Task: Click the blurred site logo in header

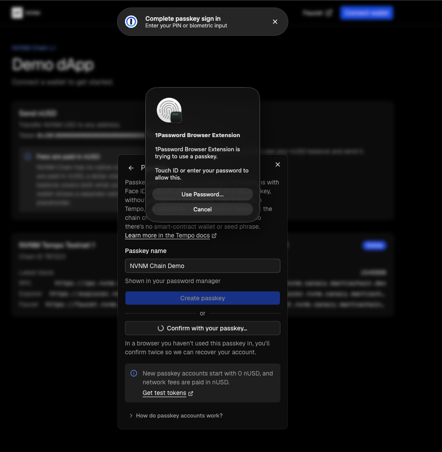Action: [17, 13]
